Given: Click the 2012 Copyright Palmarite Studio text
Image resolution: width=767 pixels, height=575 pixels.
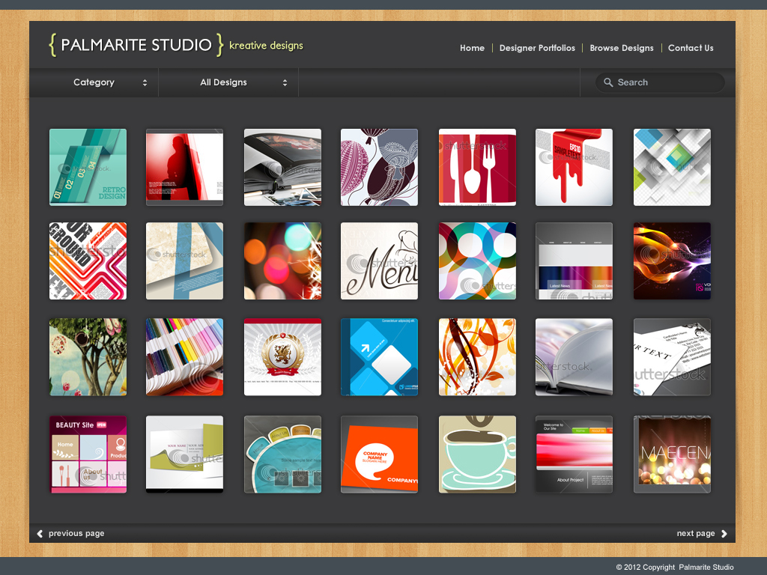Looking at the screenshot, I should (675, 568).
